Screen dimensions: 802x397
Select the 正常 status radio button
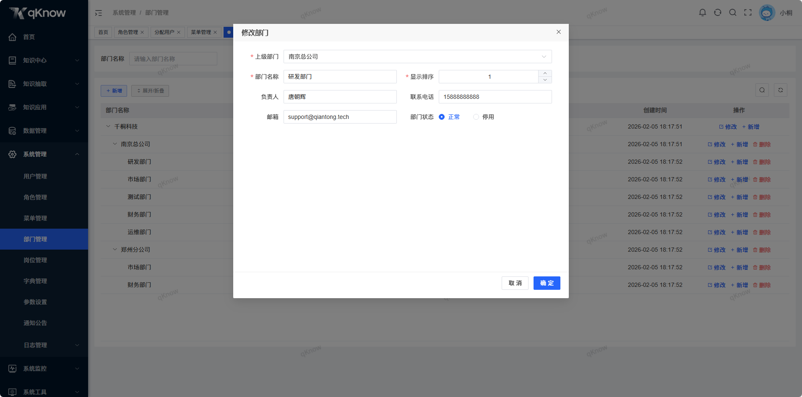(442, 117)
